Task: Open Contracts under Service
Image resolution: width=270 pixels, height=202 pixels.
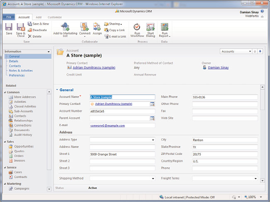Action: (x=18, y=177)
